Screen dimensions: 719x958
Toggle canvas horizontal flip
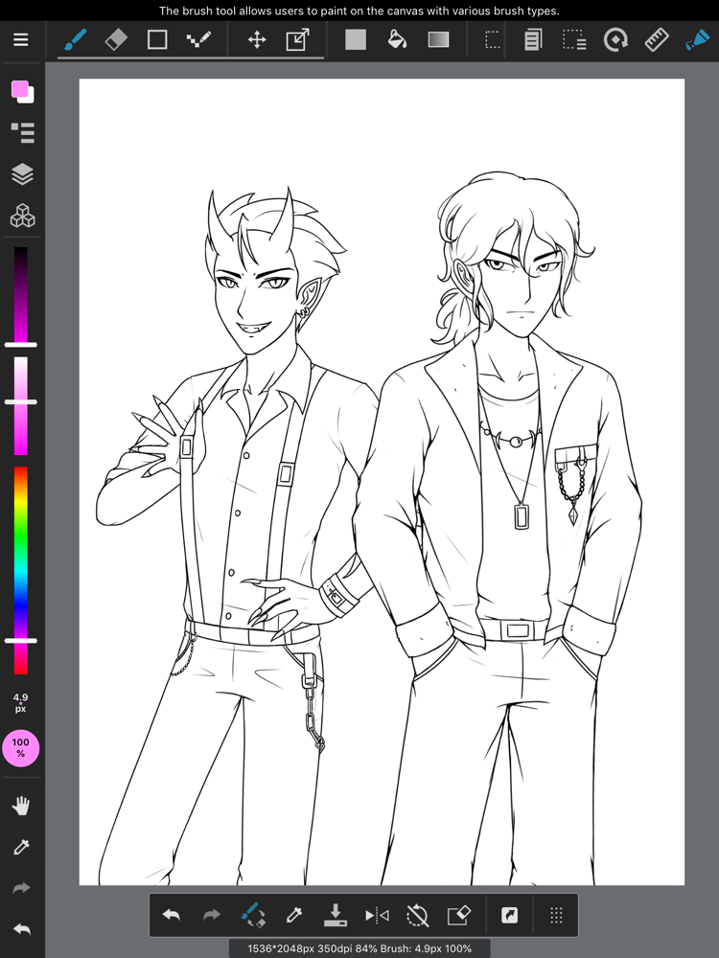click(x=377, y=915)
